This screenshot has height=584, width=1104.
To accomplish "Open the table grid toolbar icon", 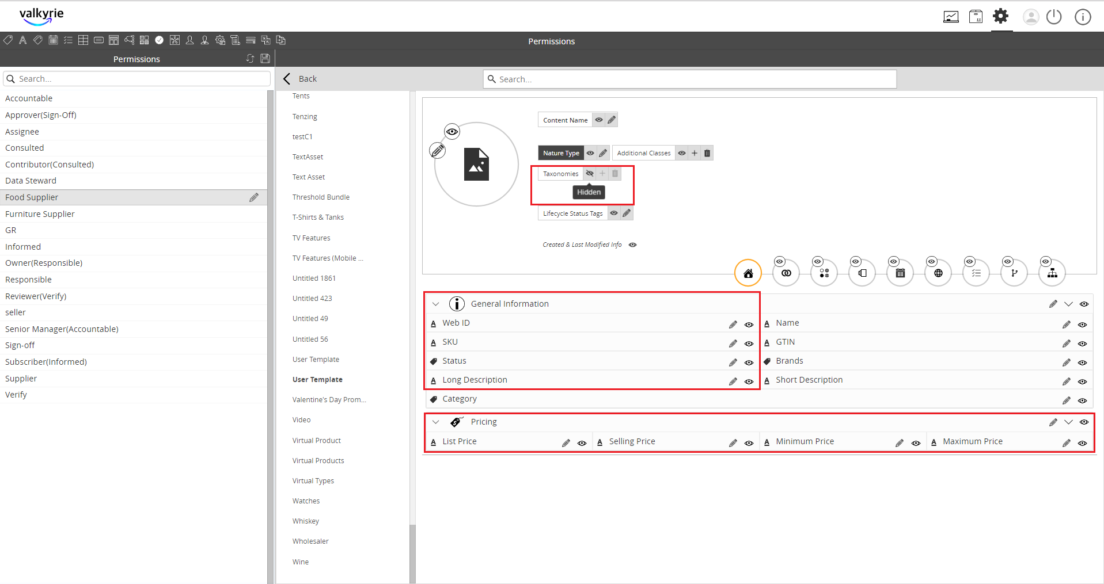I will pyautogui.click(x=84, y=40).
